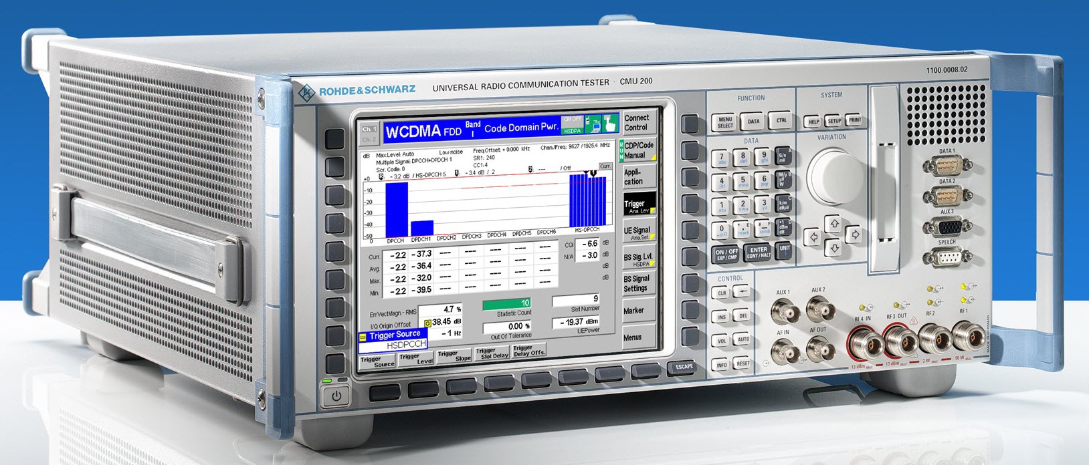Push the right arrow cursor key

(x=854, y=235)
